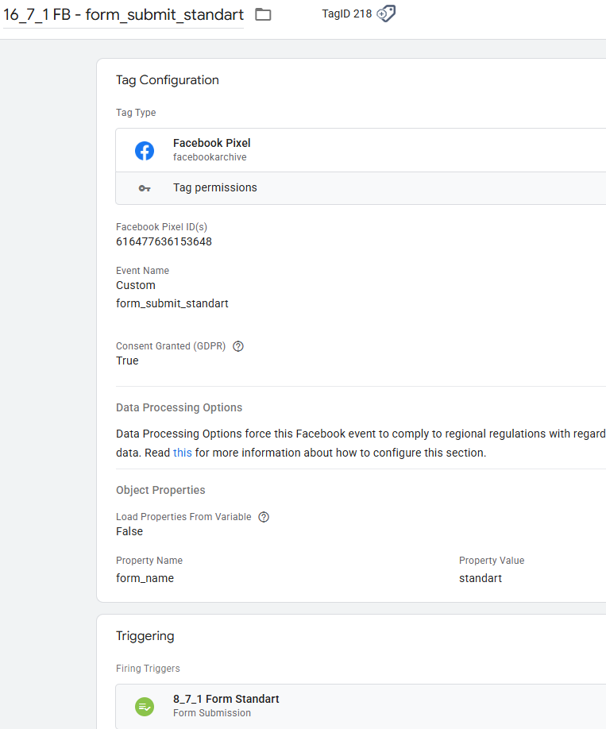606x729 pixels.
Task: Click the Facebook Pixel ID value
Action: click(164, 241)
